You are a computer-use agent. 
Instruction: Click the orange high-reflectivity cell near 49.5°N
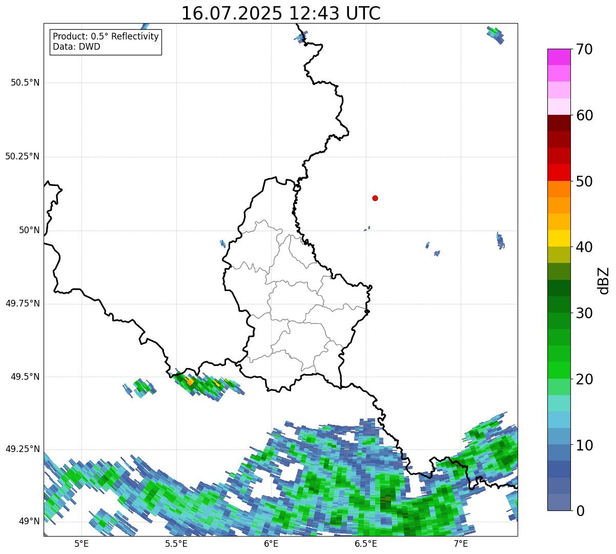[190, 382]
